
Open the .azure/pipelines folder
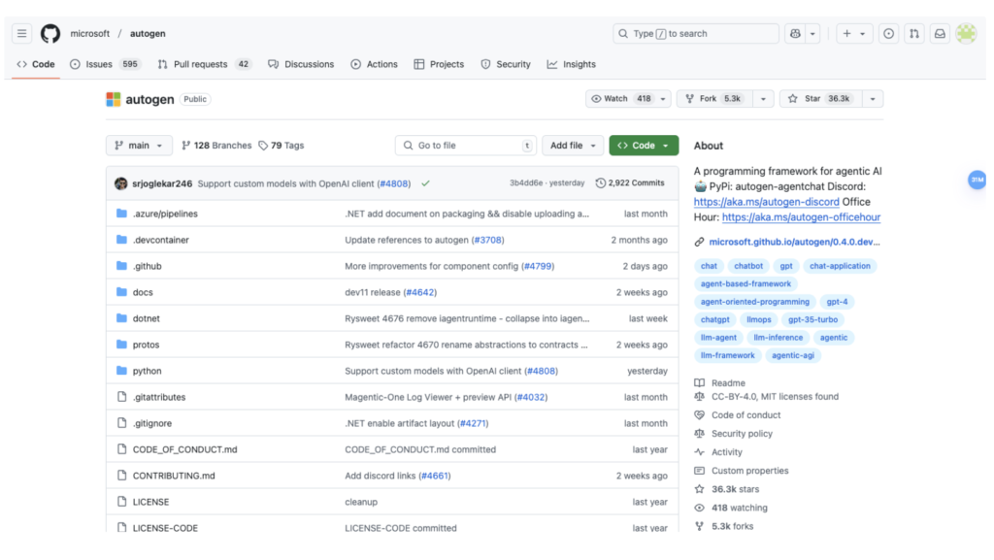165,214
